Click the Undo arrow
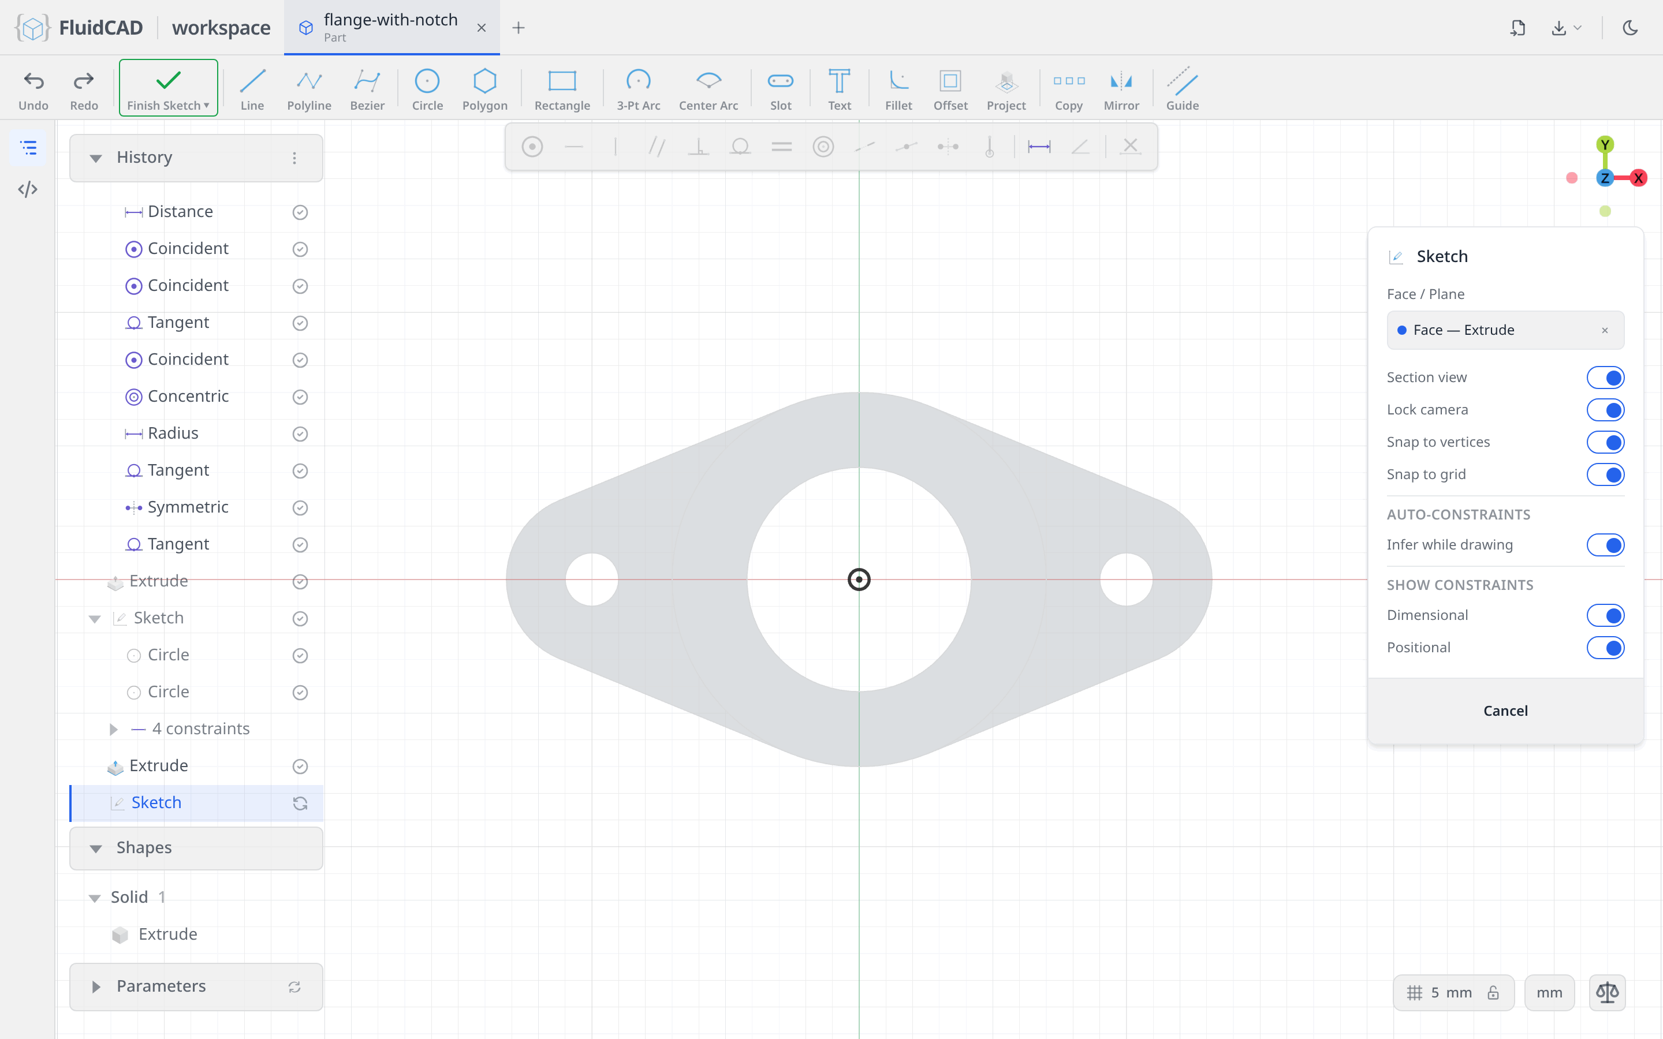The height and width of the screenshot is (1039, 1663). [33, 89]
